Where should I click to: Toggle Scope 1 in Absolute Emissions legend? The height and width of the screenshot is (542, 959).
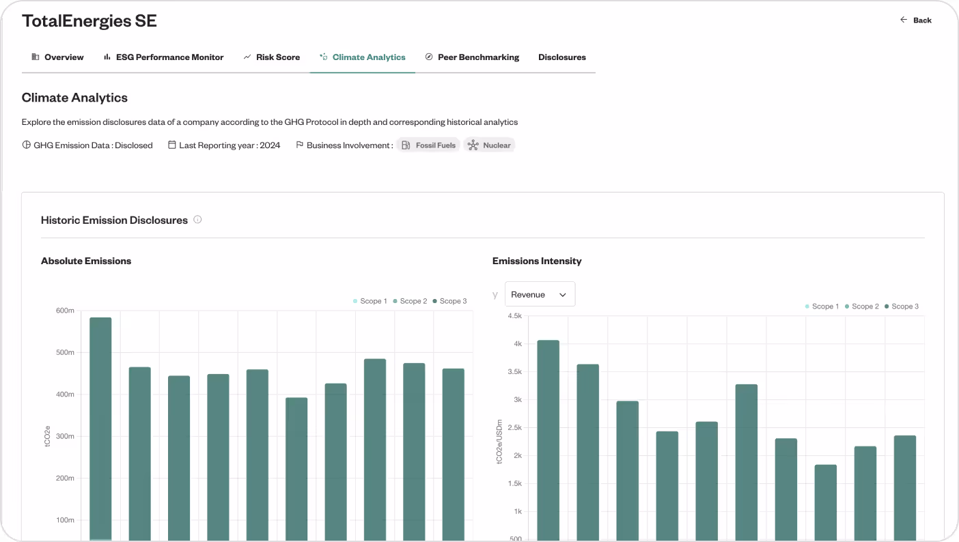(370, 301)
